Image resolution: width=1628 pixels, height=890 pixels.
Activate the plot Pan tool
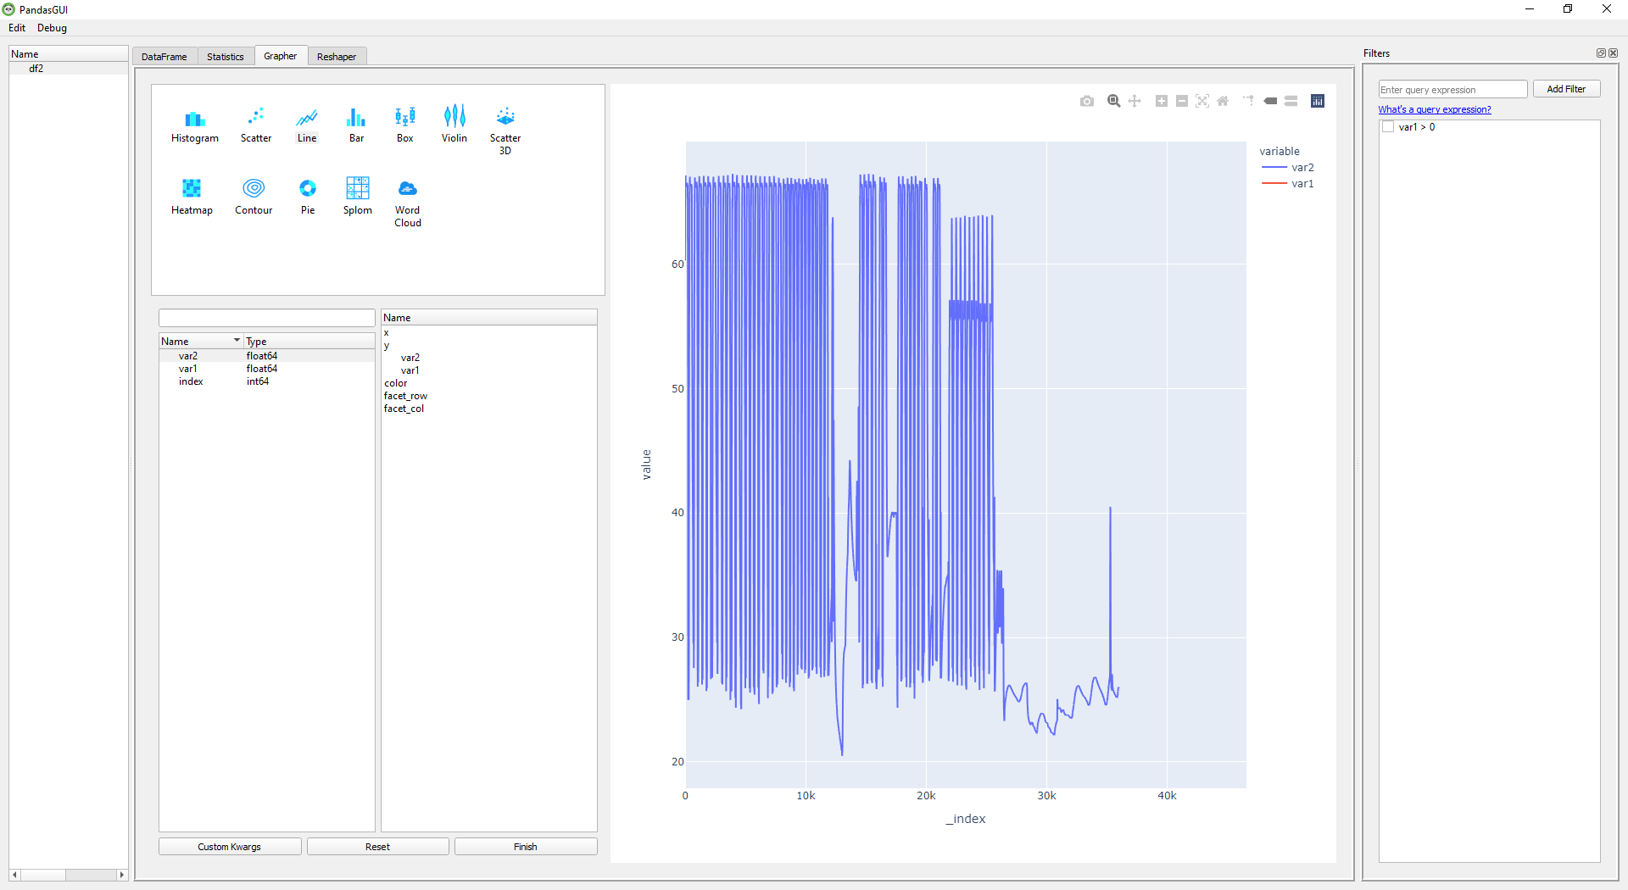pos(1135,101)
